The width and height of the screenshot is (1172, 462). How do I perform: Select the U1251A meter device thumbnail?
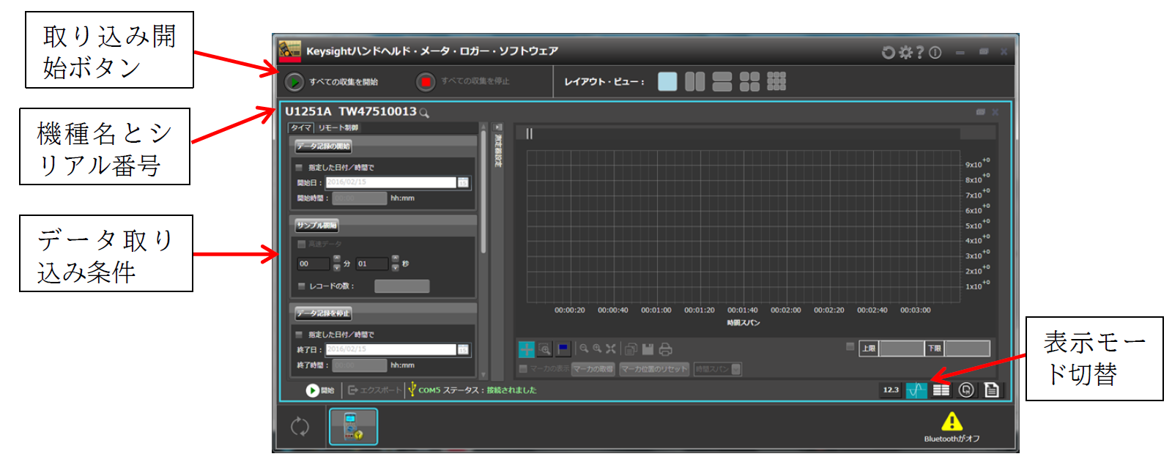[354, 427]
